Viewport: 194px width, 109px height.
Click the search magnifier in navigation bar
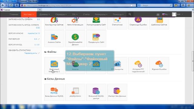coord(130,14)
